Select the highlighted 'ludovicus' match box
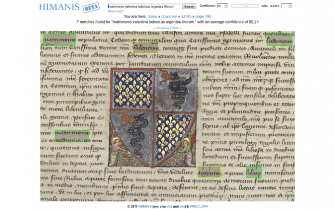 pyautogui.click(x=279, y=40)
